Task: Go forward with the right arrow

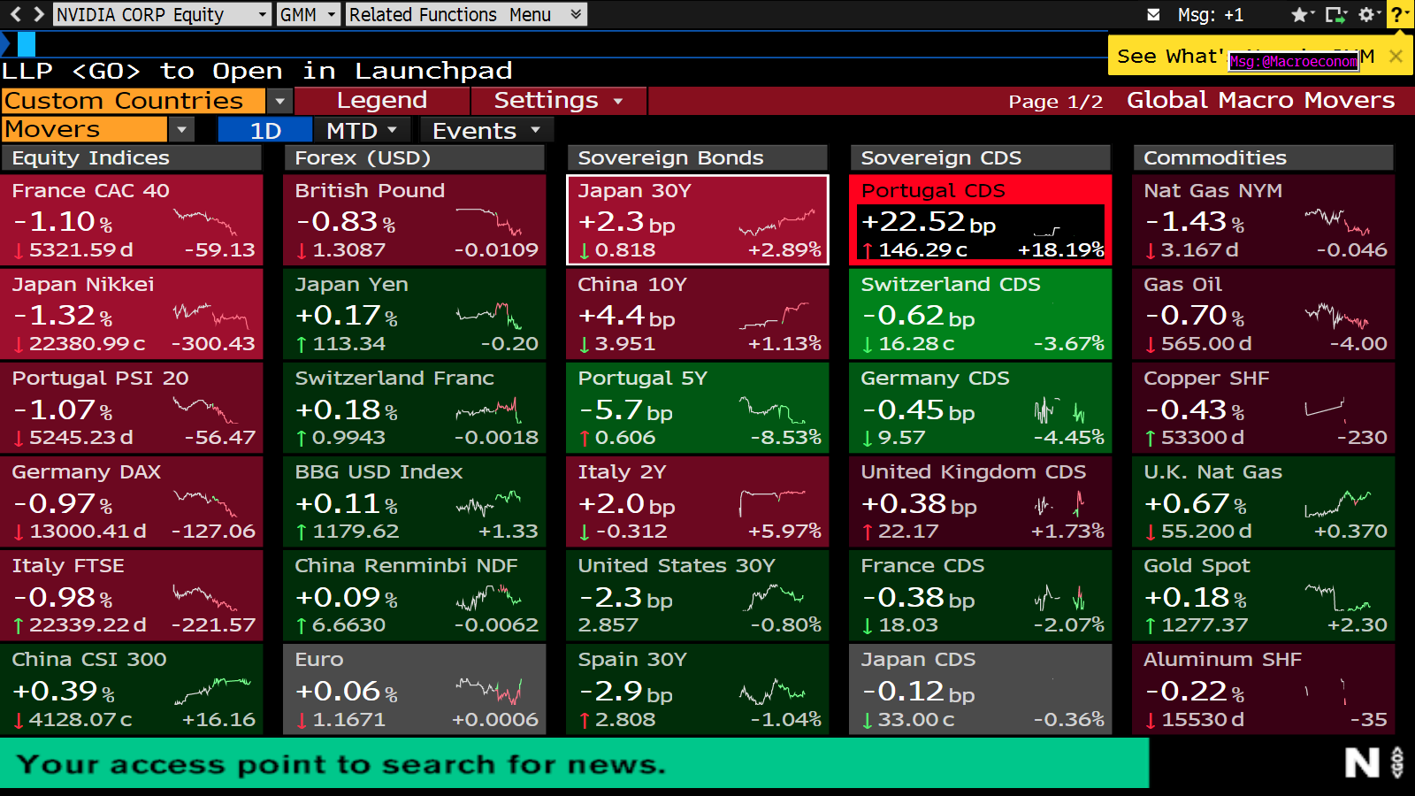Action: click(x=38, y=14)
